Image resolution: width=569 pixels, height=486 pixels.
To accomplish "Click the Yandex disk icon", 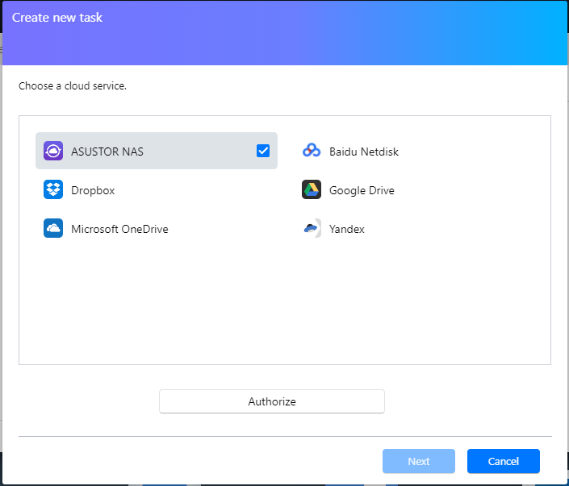I will click(312, 228).
